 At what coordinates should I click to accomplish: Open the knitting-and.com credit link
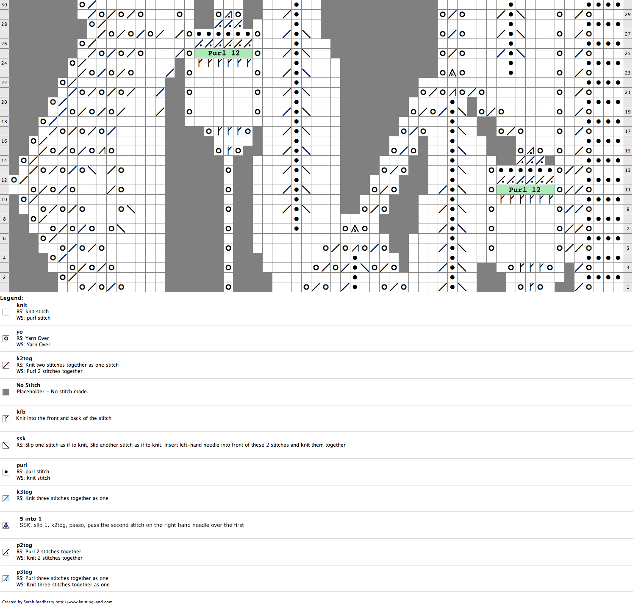(x=84, y=602)
